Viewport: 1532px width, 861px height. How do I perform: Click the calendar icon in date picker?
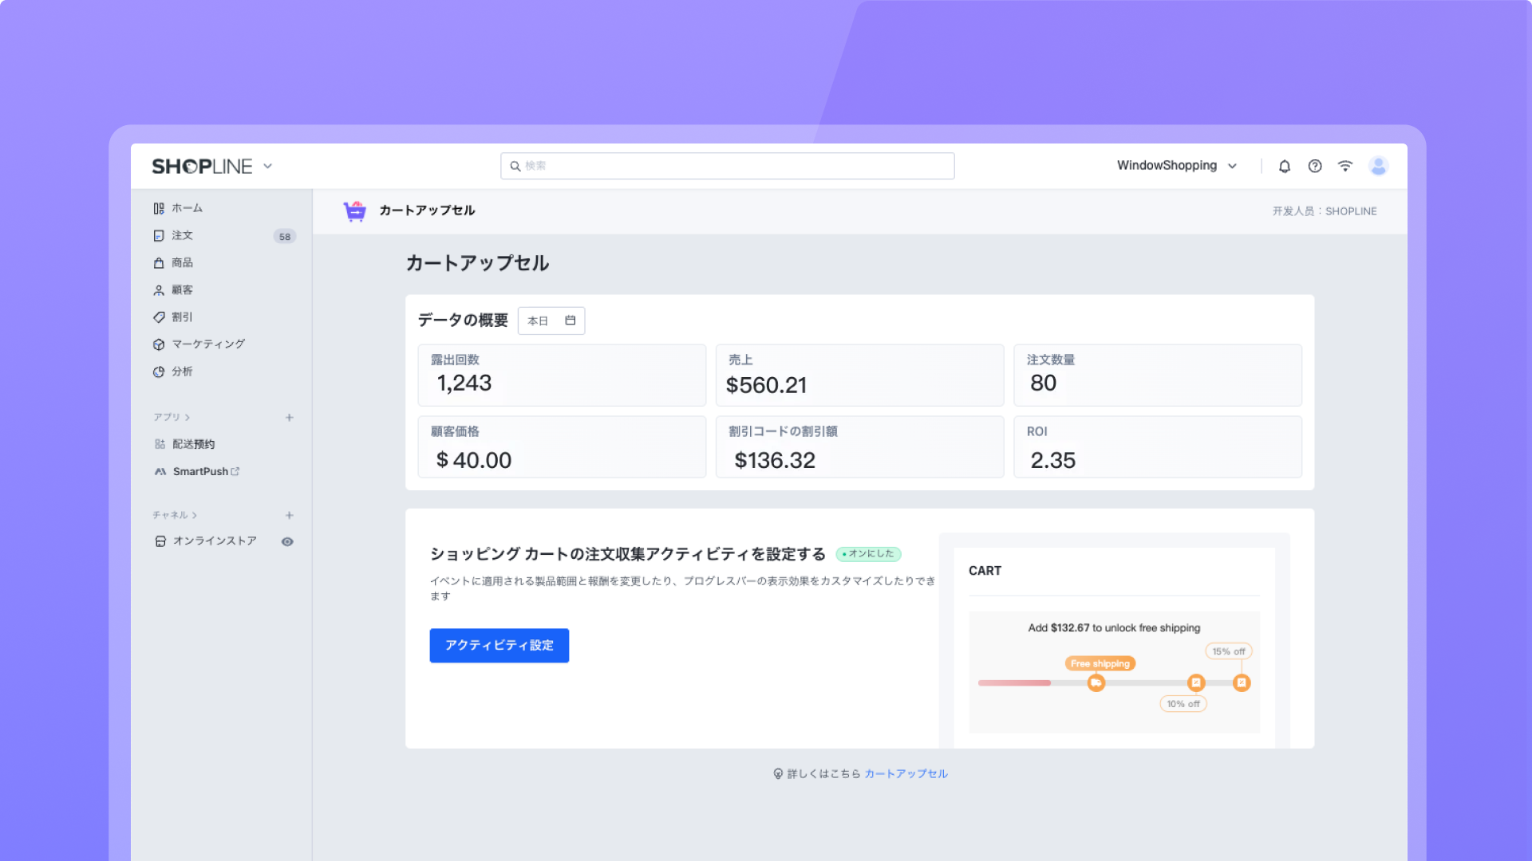(571, 320)
